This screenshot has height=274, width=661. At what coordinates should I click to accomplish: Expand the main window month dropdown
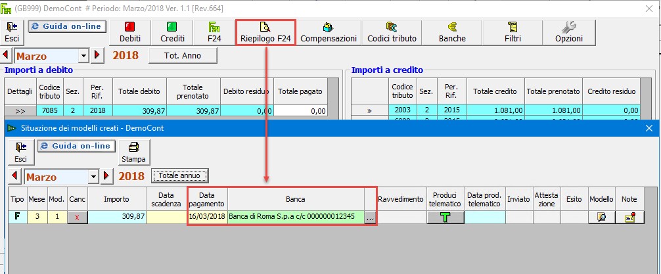pyautogui.click(x=83, y=56)
